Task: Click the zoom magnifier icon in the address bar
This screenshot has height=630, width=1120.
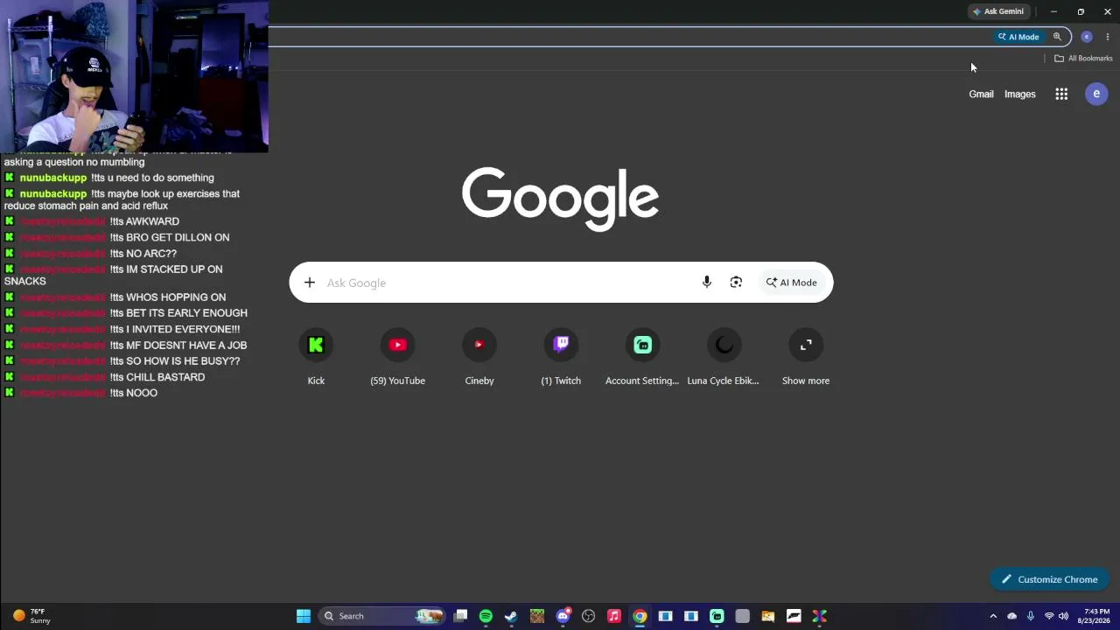Action: point(1057,37)
